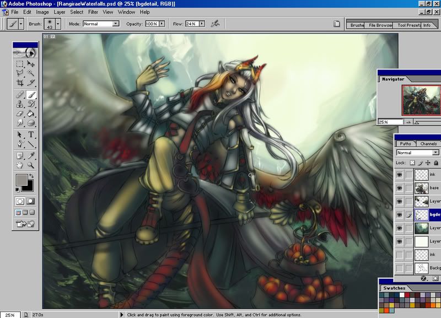441x318 pixels.
Task: Choose full screen mode with menu bar
Action: coord(25,212)
